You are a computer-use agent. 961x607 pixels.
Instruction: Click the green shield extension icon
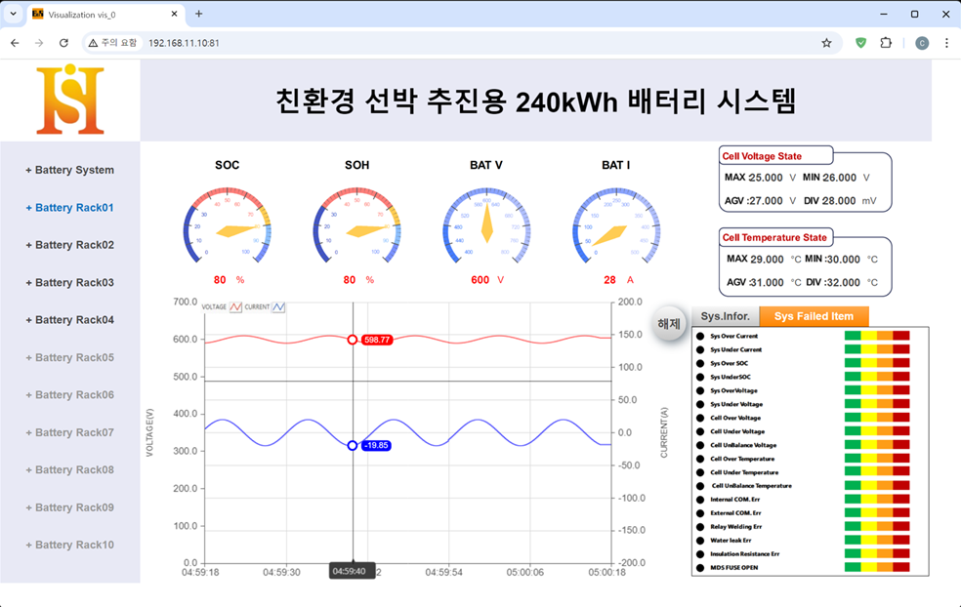(860, 43)
